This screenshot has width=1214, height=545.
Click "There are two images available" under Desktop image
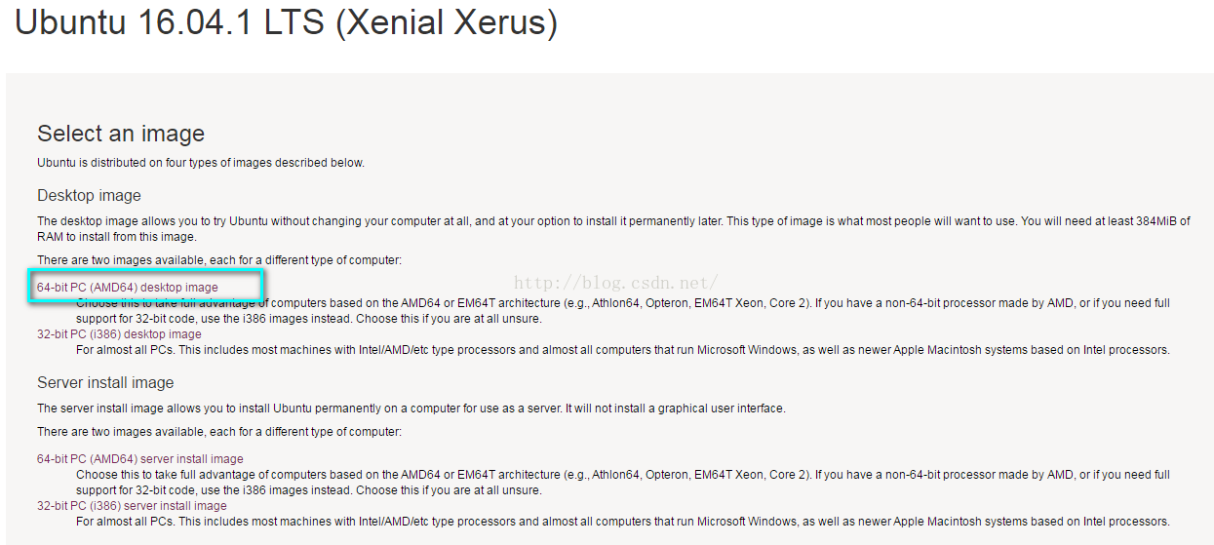pos(219,260)
